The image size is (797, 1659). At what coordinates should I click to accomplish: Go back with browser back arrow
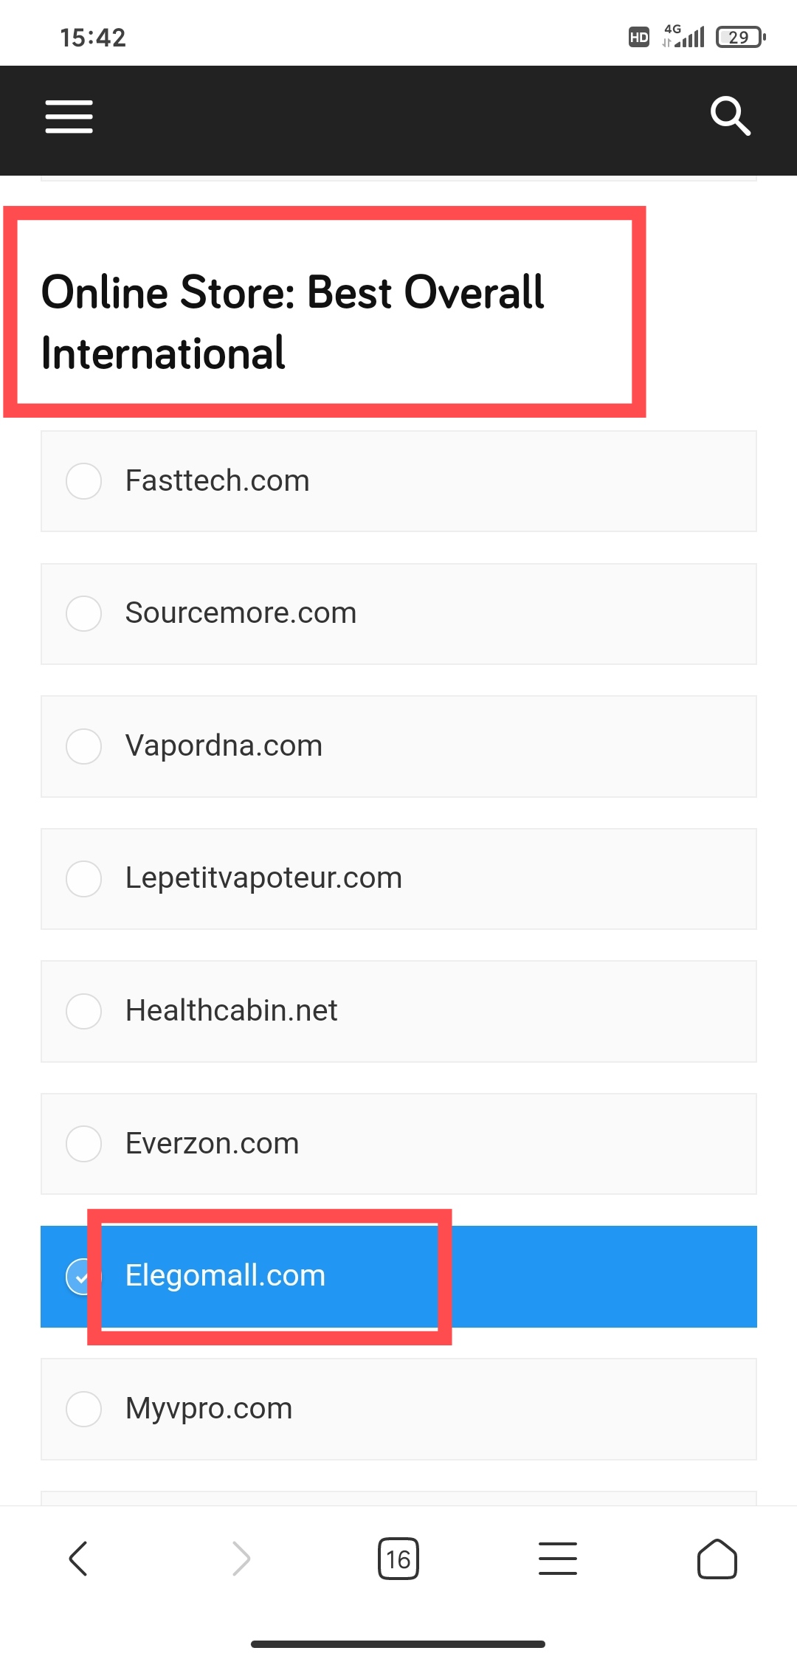click(78, 1559)
